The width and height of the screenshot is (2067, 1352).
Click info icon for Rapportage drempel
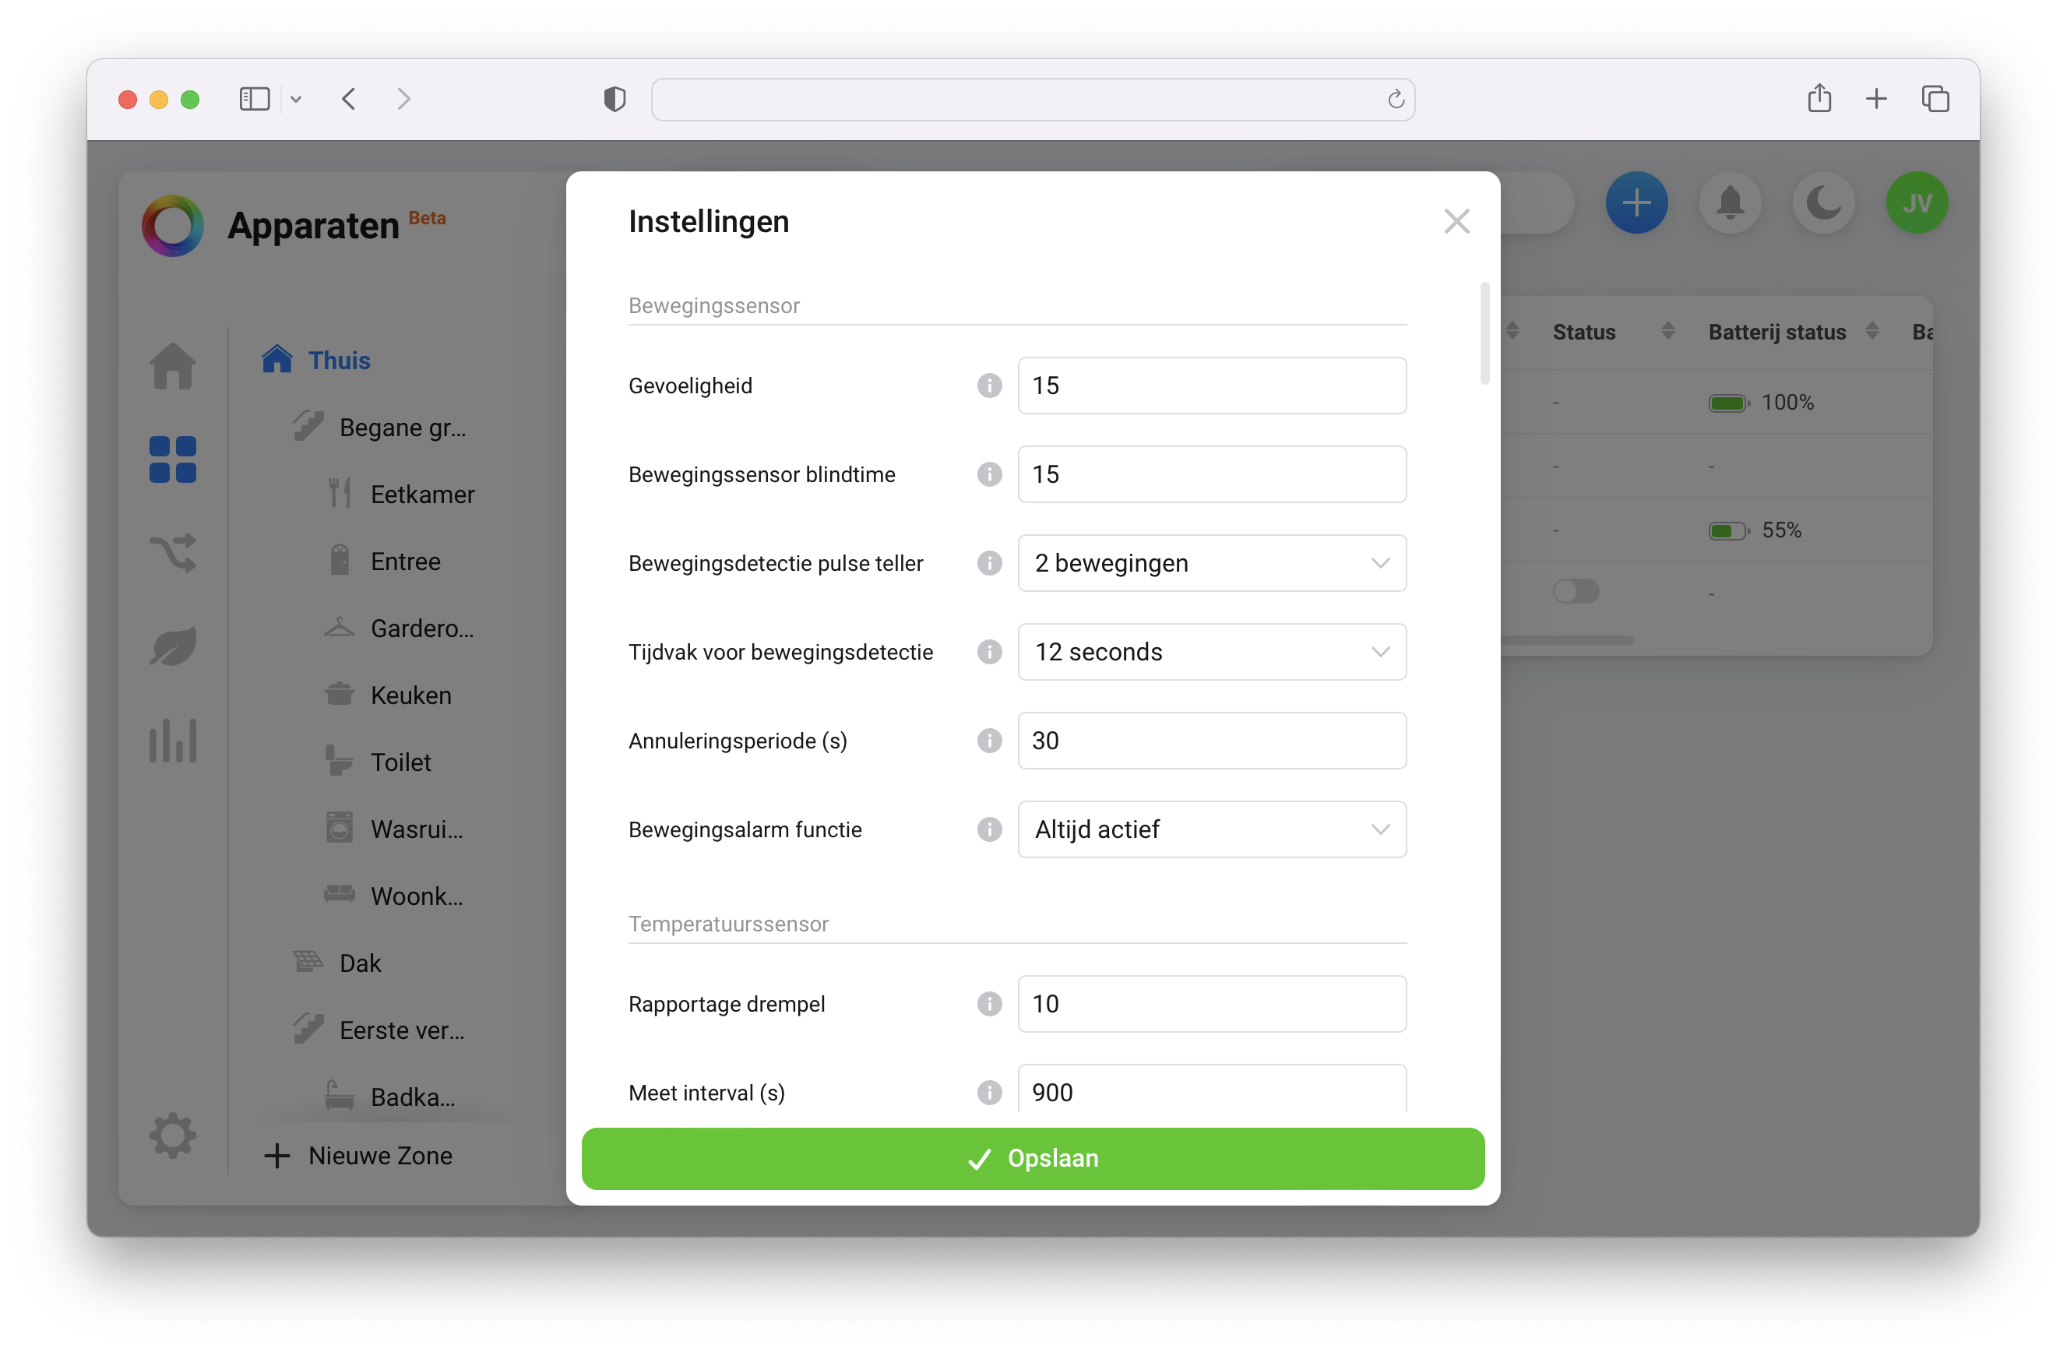click(989, 1004)
